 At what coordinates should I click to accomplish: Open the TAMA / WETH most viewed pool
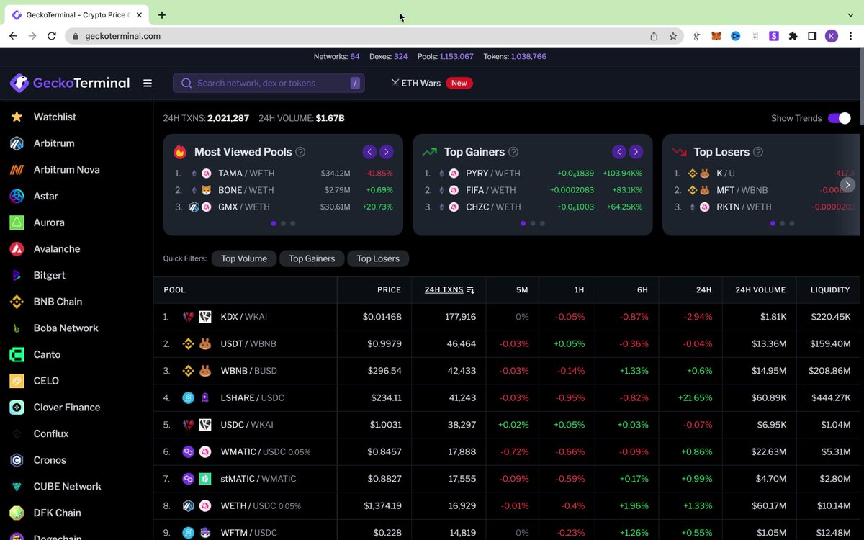pyautogui.click(x=284, y=174)
